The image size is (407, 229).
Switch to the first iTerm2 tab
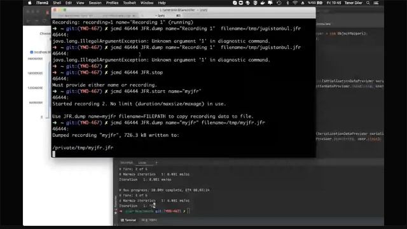click(x=75, y=15)
